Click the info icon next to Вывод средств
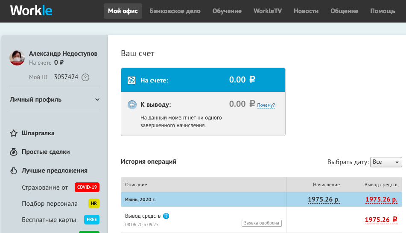The height and width of the screenshot is (233, 406). pos(166,216)
